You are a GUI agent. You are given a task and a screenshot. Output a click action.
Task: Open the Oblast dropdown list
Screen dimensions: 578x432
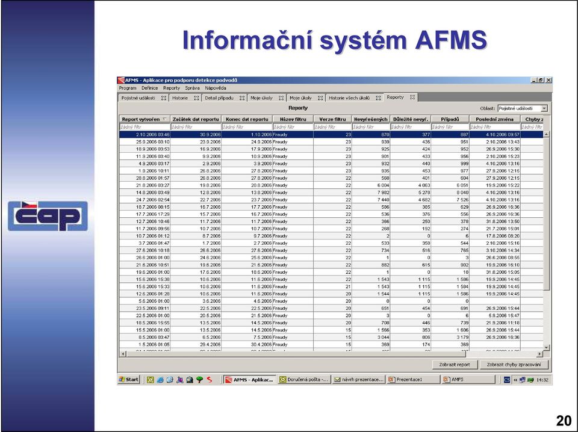click(x=544, y=109)
